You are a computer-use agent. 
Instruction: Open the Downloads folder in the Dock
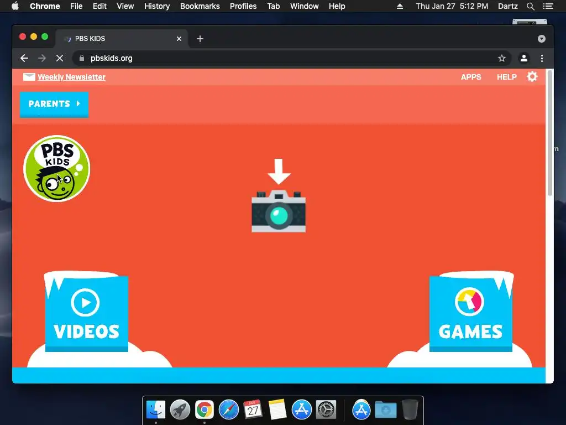(x=385, y=410)
